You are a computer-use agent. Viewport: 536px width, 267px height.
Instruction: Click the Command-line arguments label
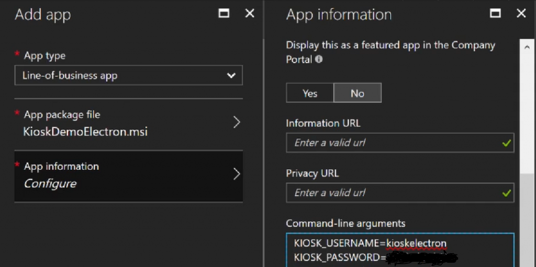tap(345, 223)
